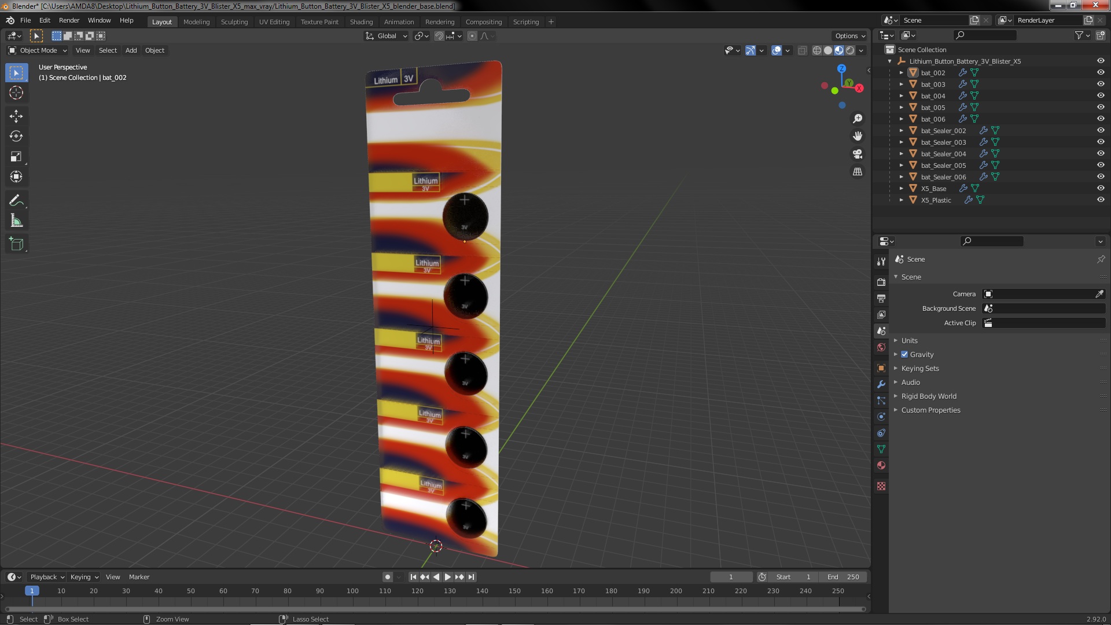Select the Cursor tool in toolbar
1111x625 pixels.
point(16,93)
